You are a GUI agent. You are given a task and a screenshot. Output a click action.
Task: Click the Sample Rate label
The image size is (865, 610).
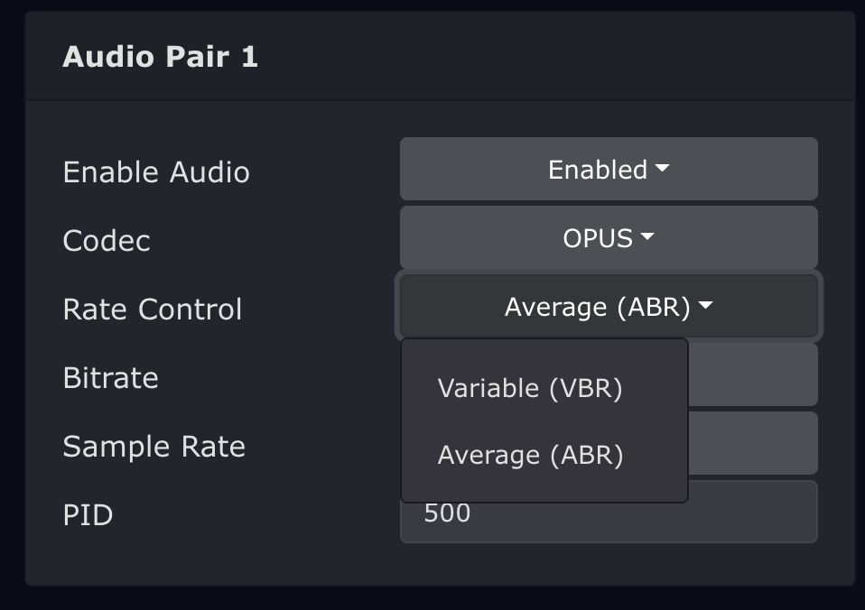point(153,447)
